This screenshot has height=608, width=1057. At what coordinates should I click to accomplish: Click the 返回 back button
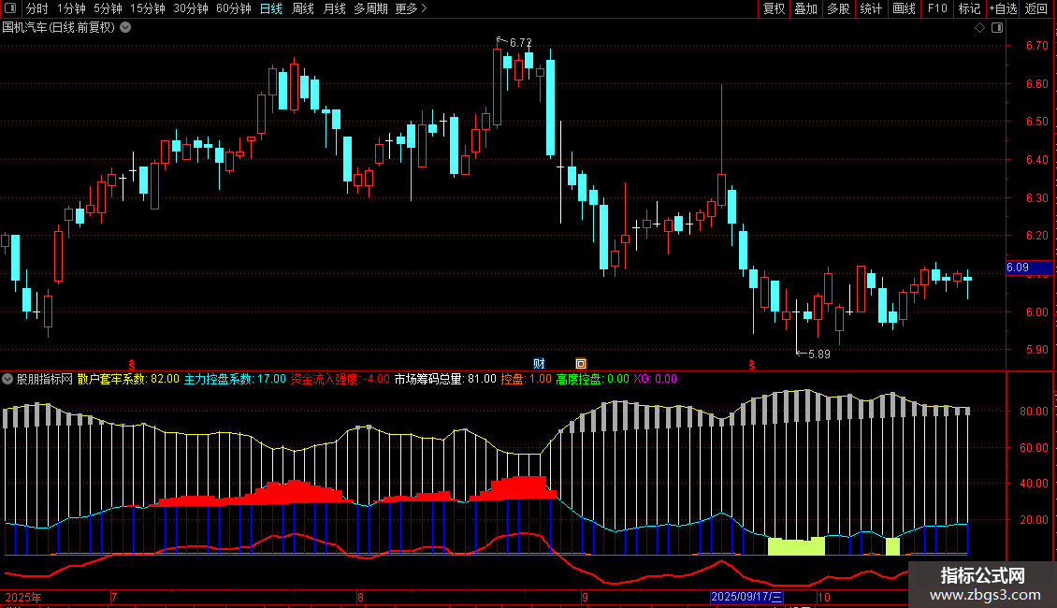pos(1036,8)
